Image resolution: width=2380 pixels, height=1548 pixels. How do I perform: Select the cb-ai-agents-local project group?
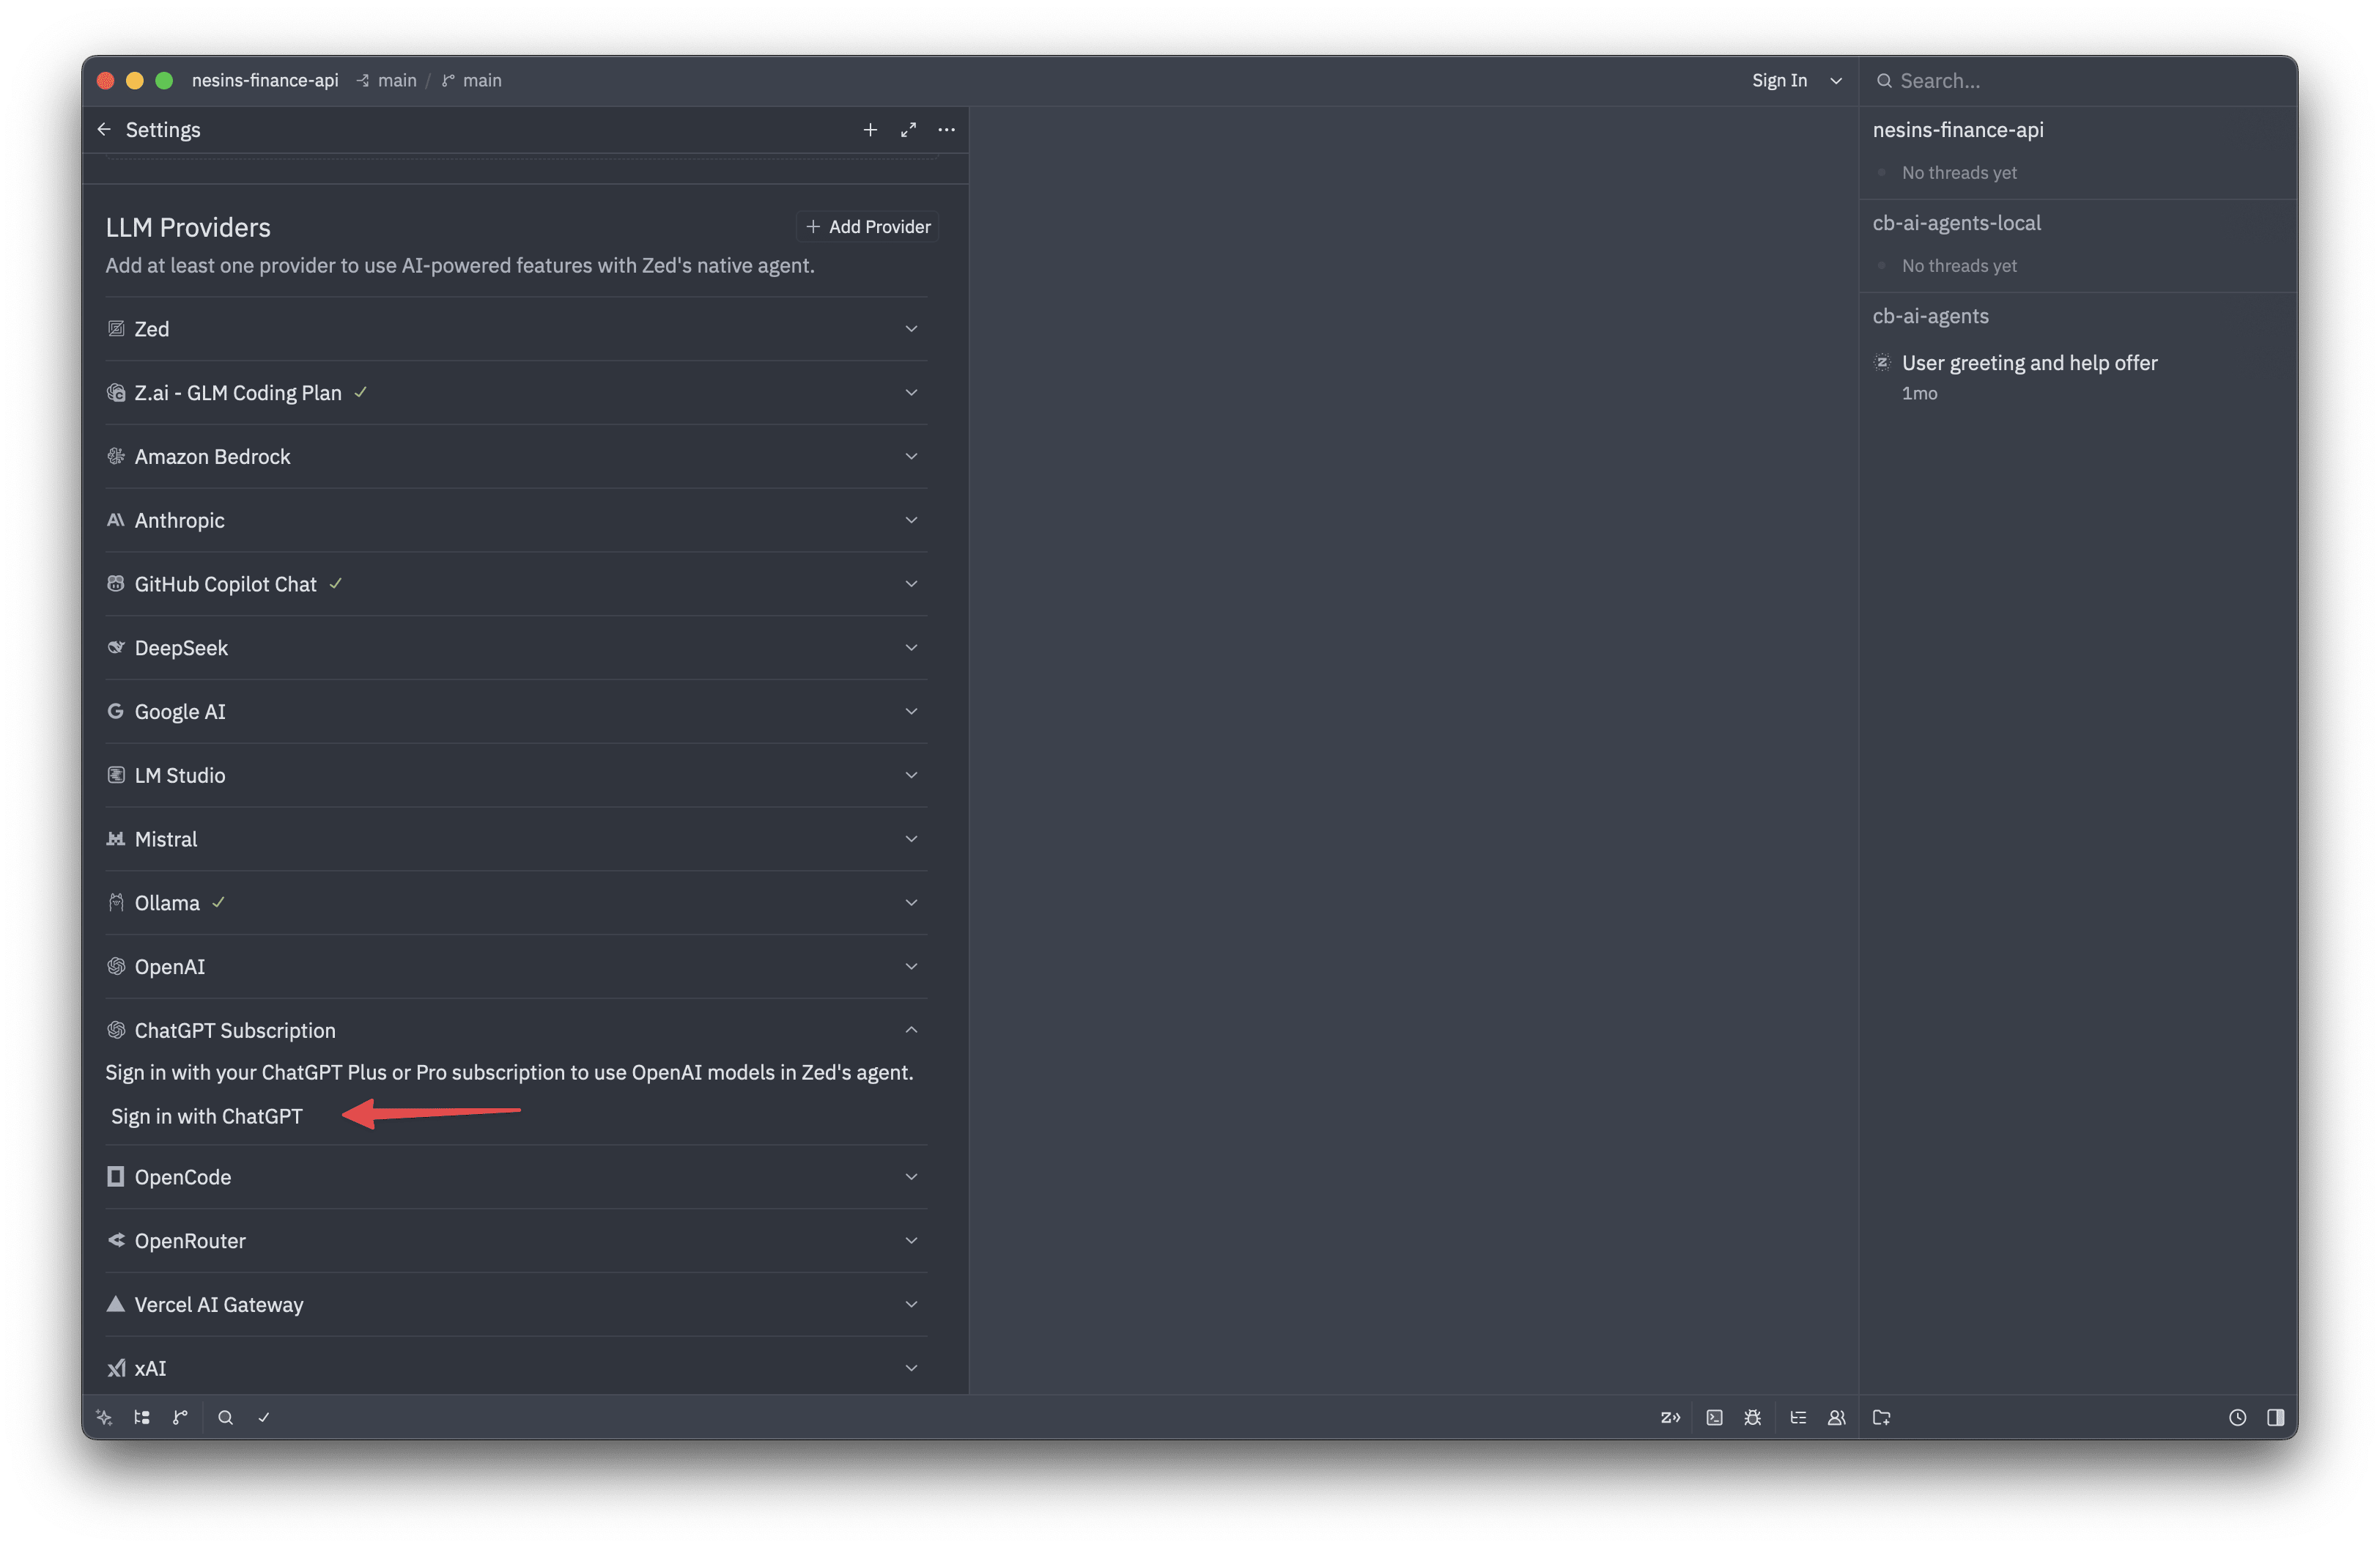click(x=1956, y=223)
